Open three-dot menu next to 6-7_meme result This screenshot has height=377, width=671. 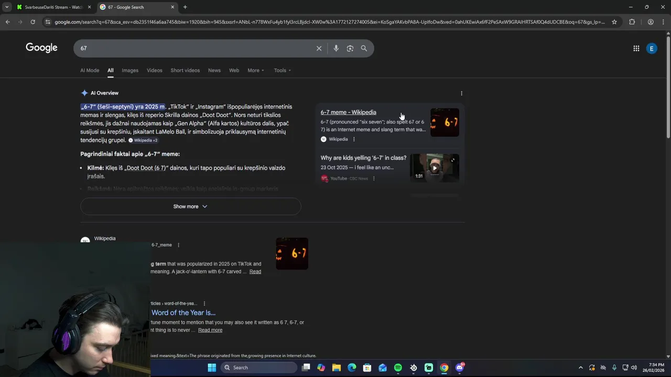click(178, 245)
